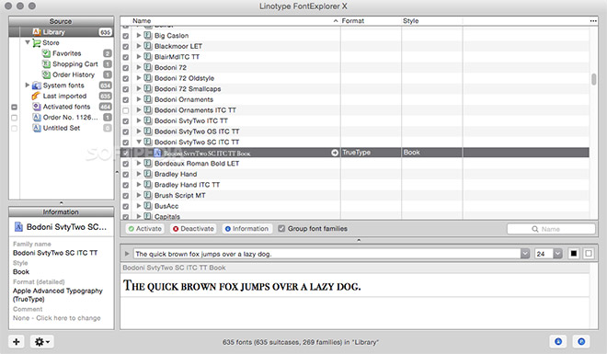Uncheck the Big Caslon font checkbox
Image resolution: width=607 pixels, height=354 pixels.
point(125,36)
